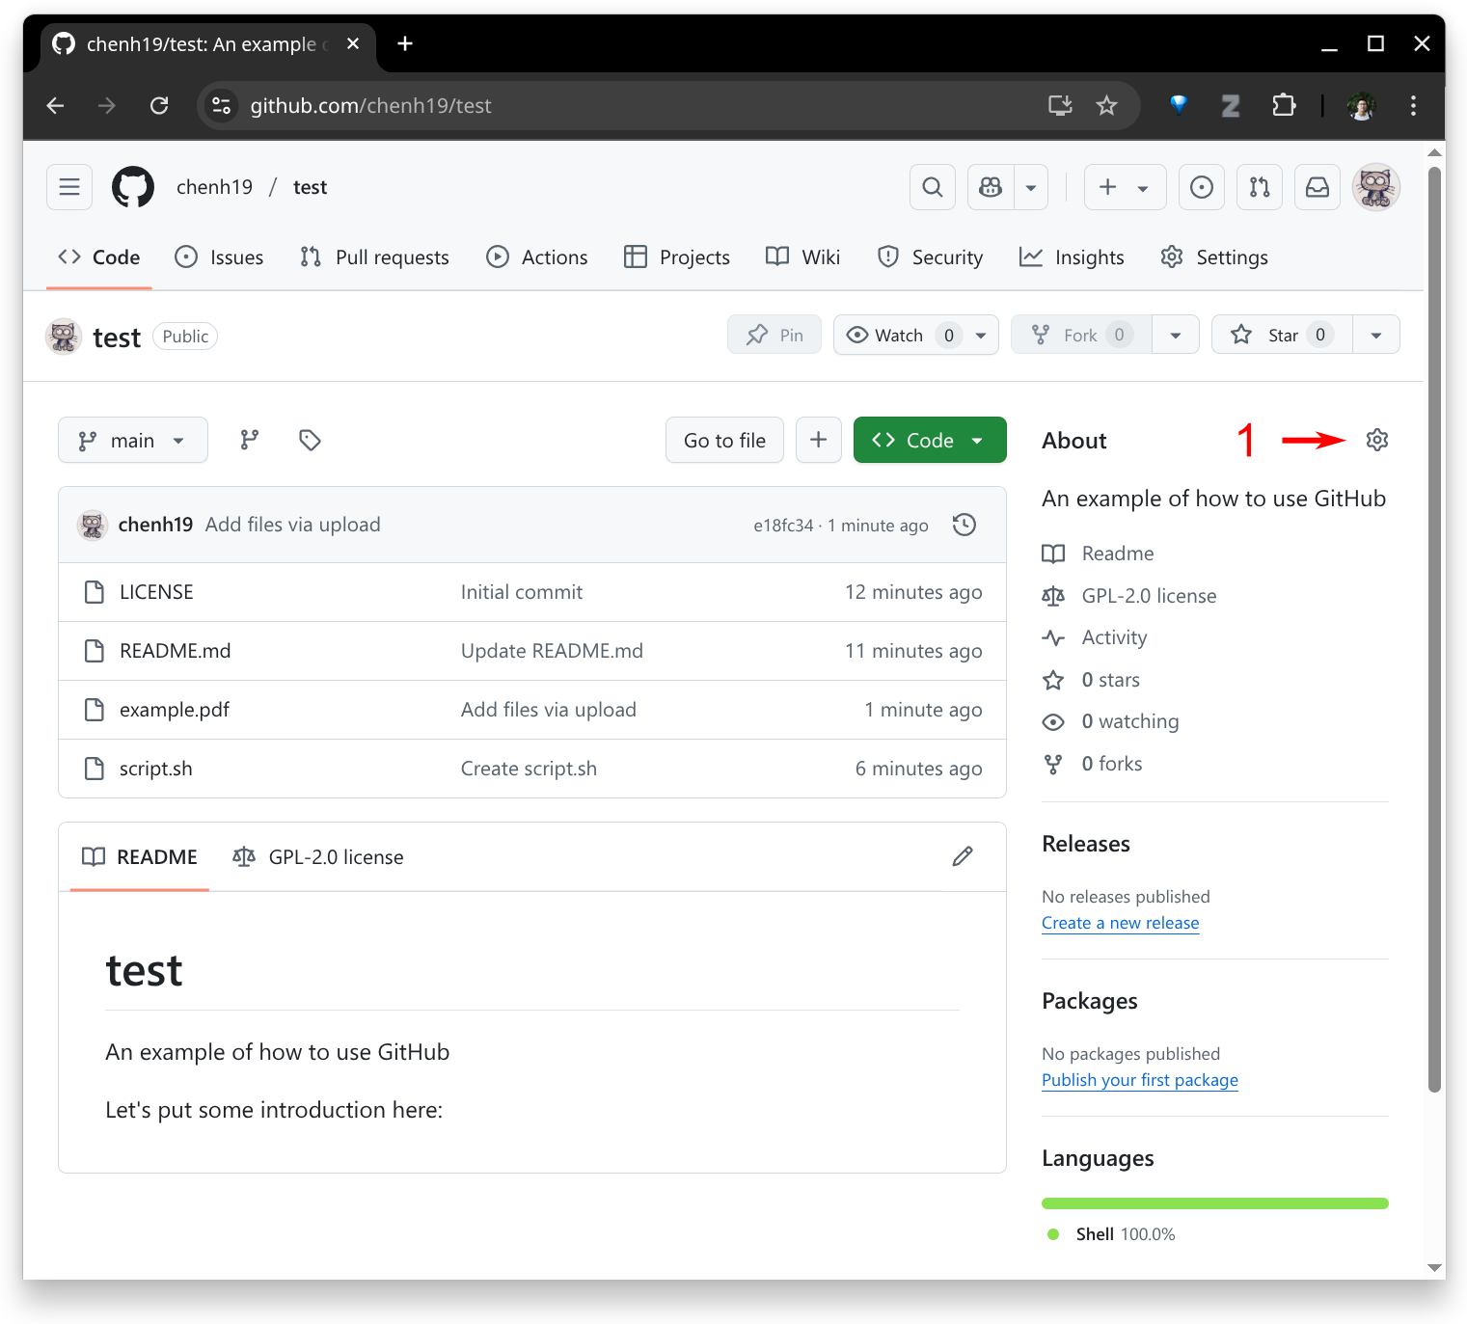Expand the Copilot dropdown arrow
The image size is (1467, 1324).
point(1031,187)
